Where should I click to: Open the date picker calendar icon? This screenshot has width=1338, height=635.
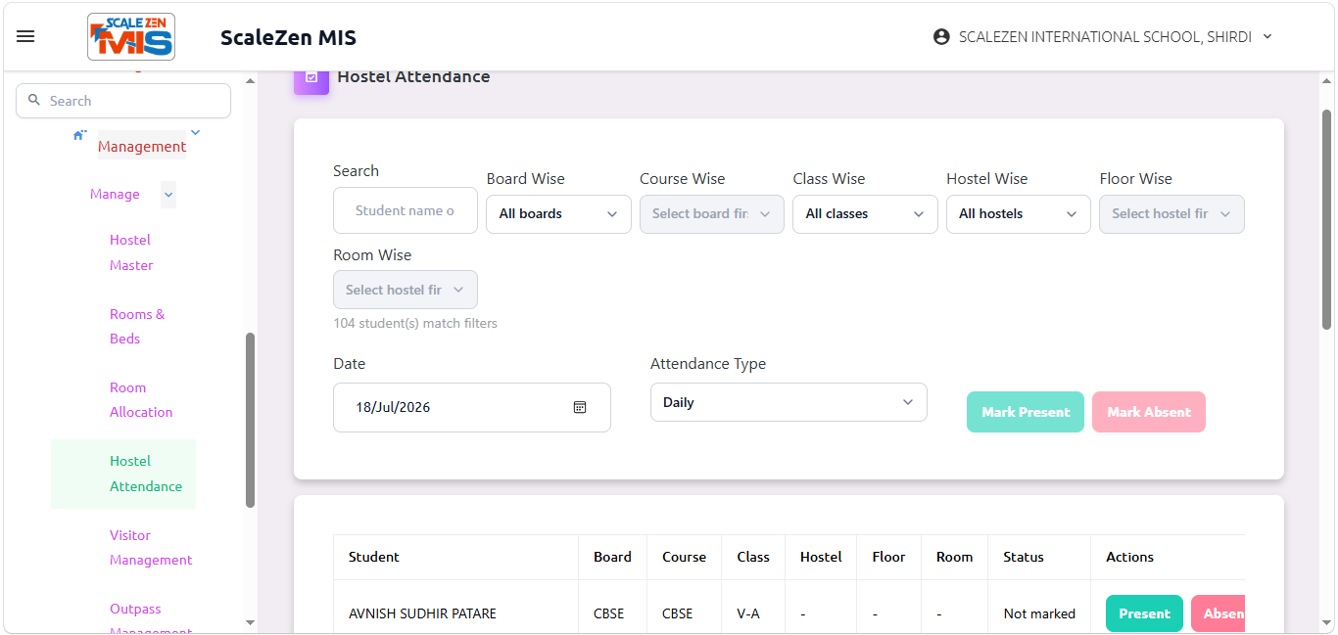click(580, 407)
